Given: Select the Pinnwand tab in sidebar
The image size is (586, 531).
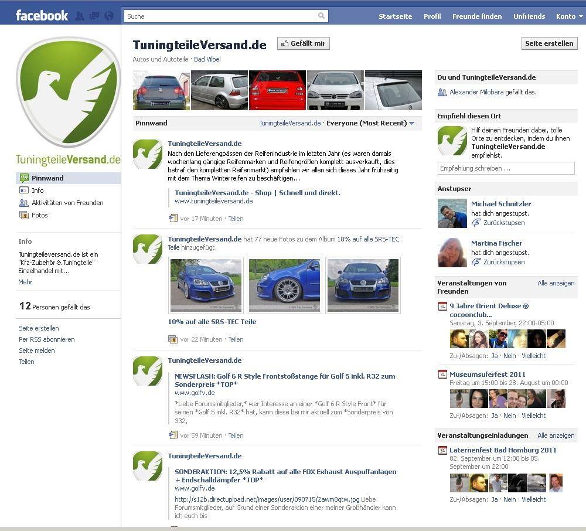Looking at the screenshot, I should (68, 178).
